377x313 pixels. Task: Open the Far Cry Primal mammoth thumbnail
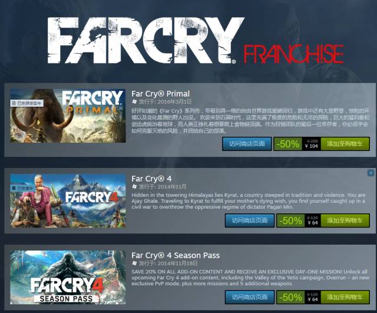pos(68,116)
